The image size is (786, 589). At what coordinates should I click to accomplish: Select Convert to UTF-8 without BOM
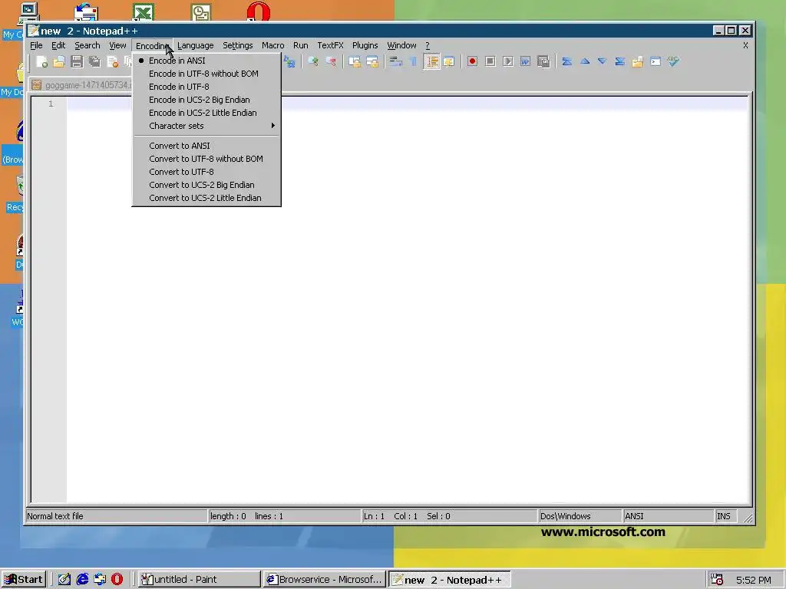[x=206, y=159]
